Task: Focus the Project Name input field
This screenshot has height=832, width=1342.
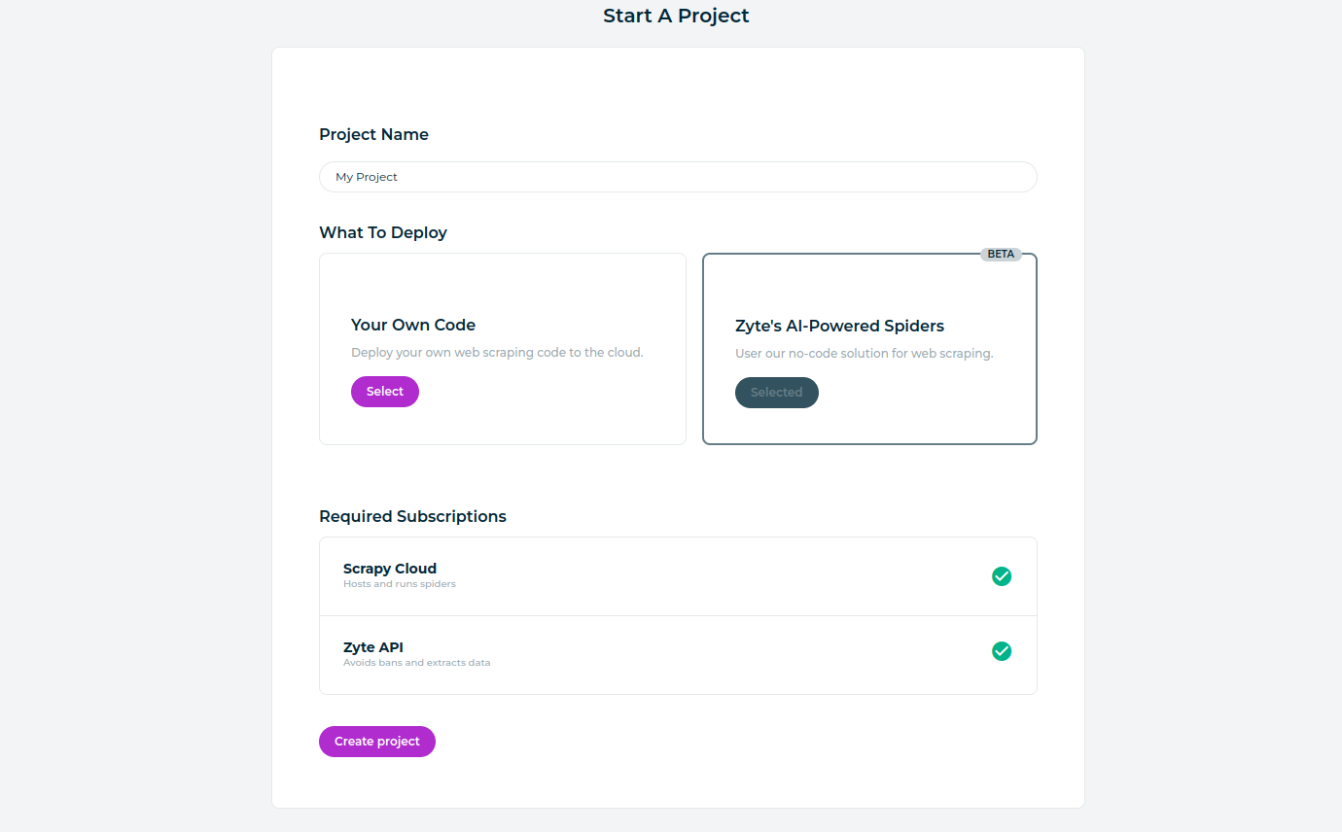Action: pyautogui.click(x=678, y=177)
